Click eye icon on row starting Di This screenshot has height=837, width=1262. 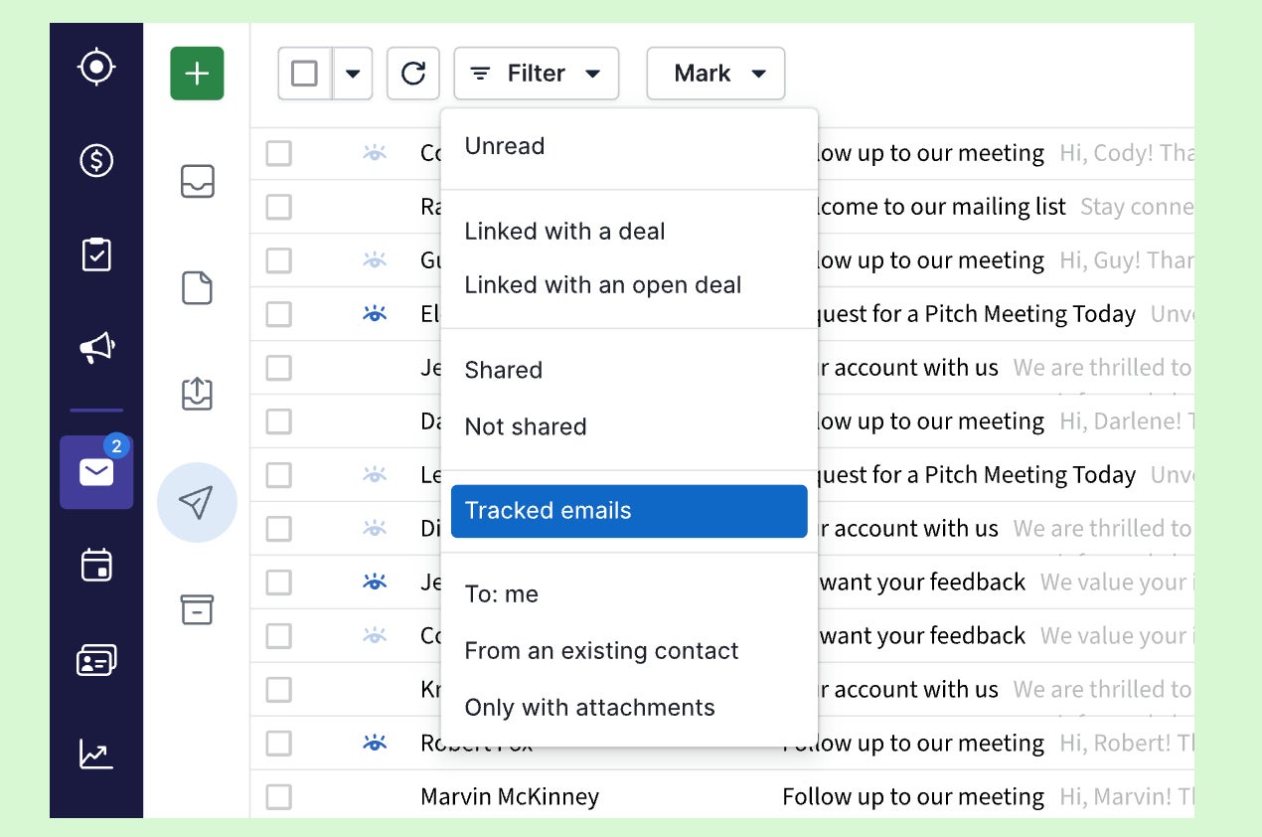point(375,529)
